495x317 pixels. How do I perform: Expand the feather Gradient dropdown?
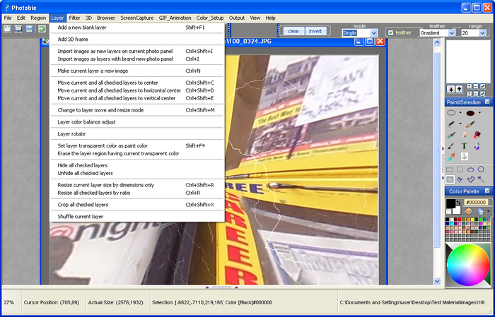437,32
